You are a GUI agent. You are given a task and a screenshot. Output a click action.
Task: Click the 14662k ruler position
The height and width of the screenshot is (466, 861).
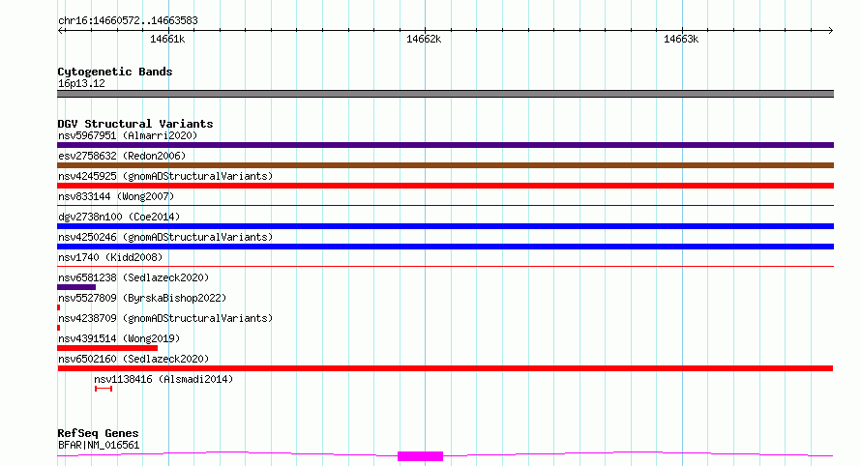click(424, 39)
